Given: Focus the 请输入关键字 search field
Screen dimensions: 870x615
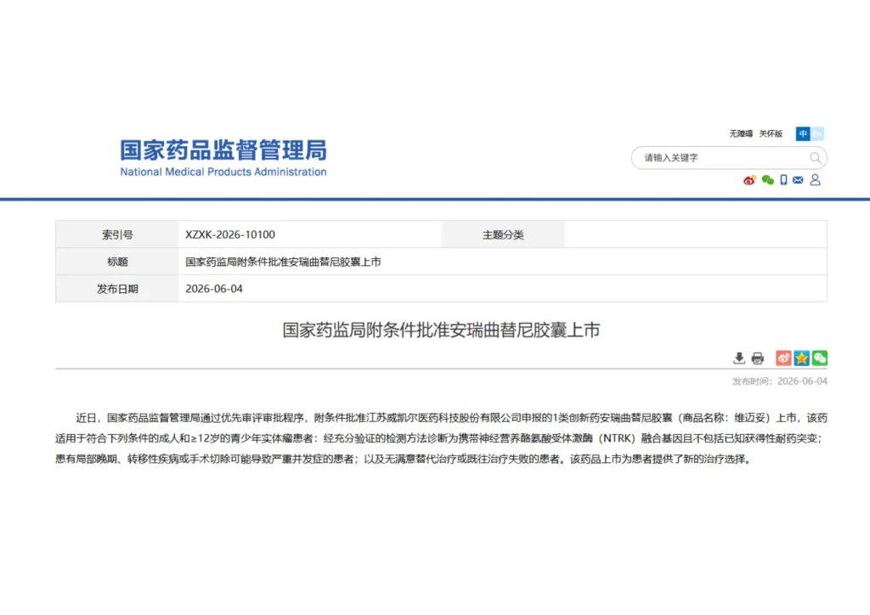Looking at the screenshot, I should click(721, 158).
